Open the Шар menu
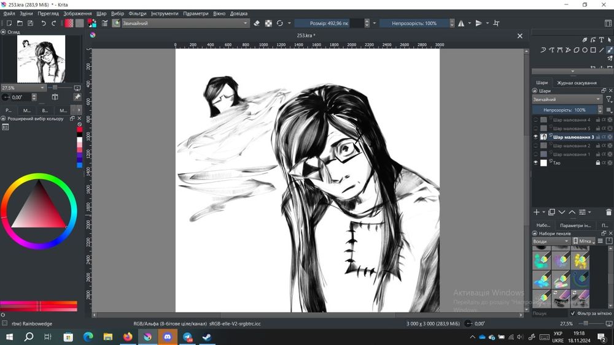This screenshot has height=345, width=614. (x=101, y=13)
